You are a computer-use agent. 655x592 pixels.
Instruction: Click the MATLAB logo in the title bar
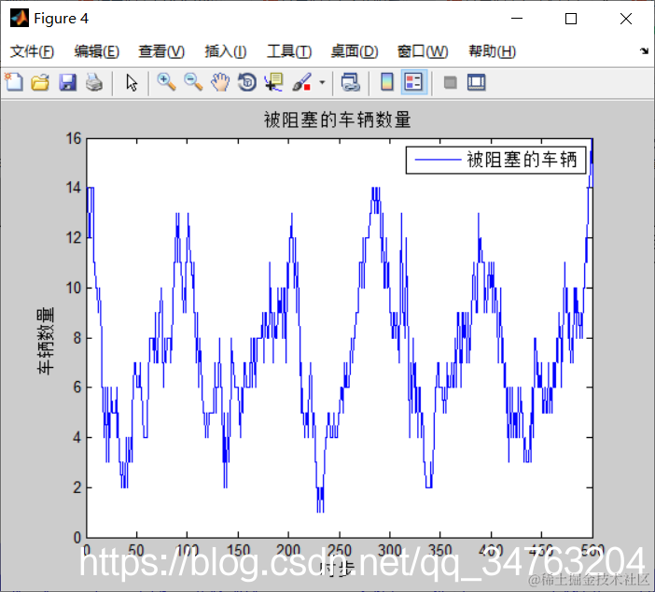click(20, 18)
